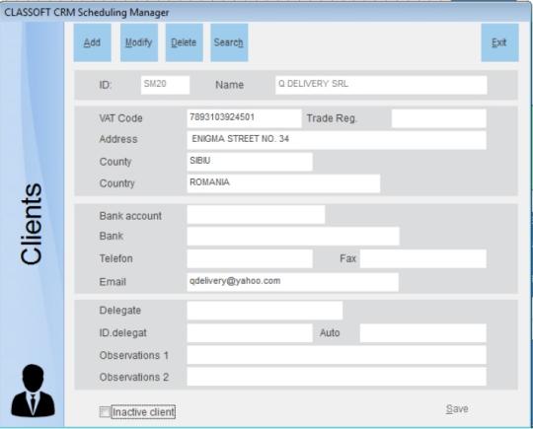Select the Bank account label
Viewport: 533px width, 429px height.
pyautogui.click(x=130, y=216)
